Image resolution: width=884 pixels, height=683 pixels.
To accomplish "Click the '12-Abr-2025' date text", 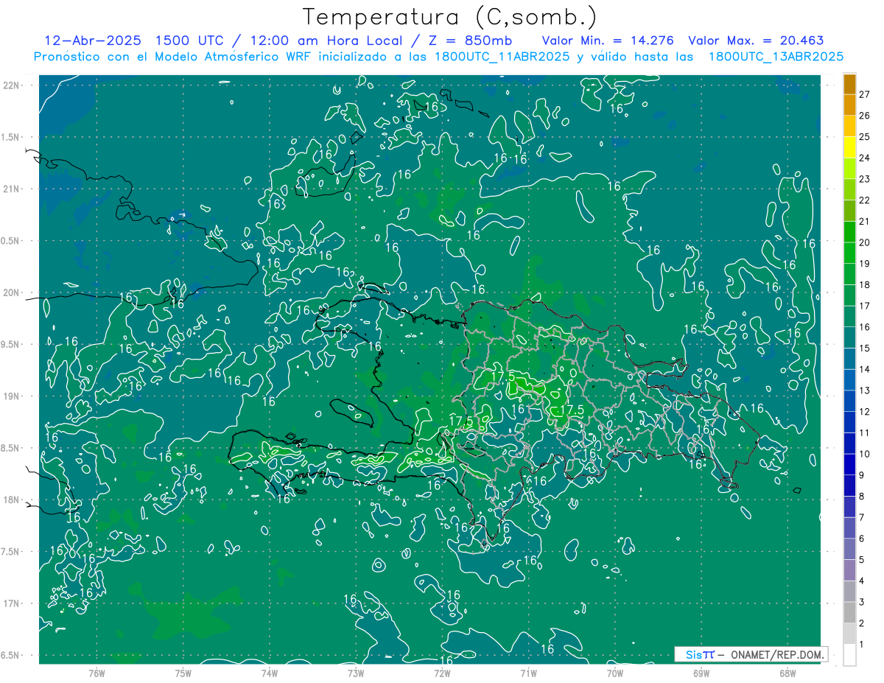I will (93, 41).
